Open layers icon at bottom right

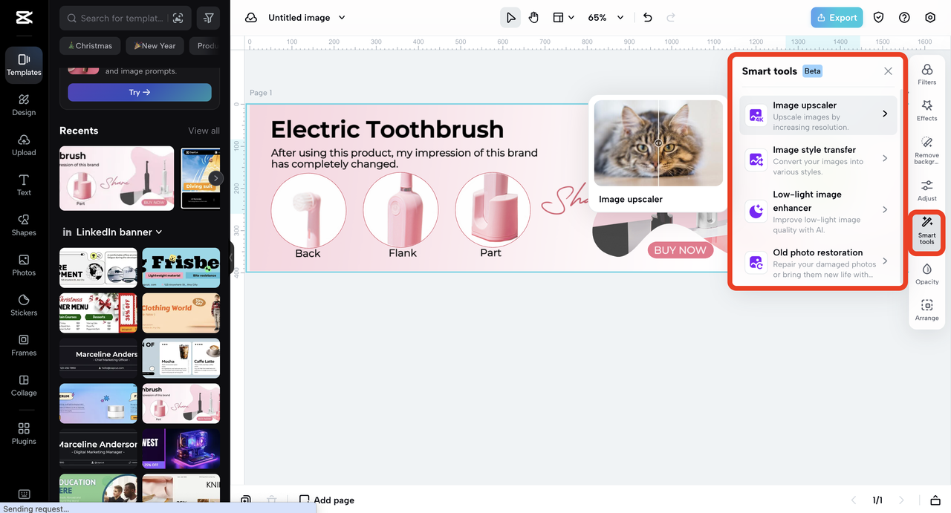coord(936,500)
